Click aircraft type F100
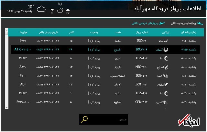The width and height of the screenshot is (207, 132). [23, 76]
